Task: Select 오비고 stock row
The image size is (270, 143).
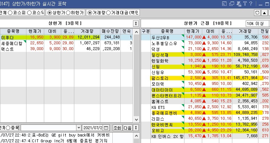Action: (x=205, y=130)
